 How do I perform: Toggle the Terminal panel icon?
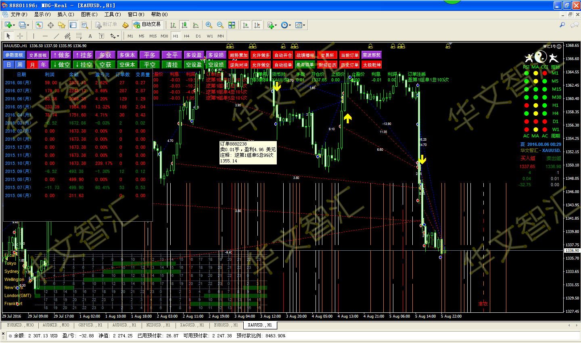click(73, 25)
